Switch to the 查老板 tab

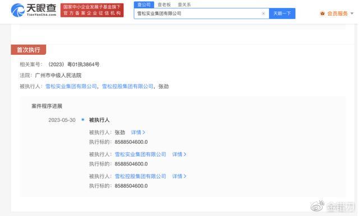click(164, 4)
